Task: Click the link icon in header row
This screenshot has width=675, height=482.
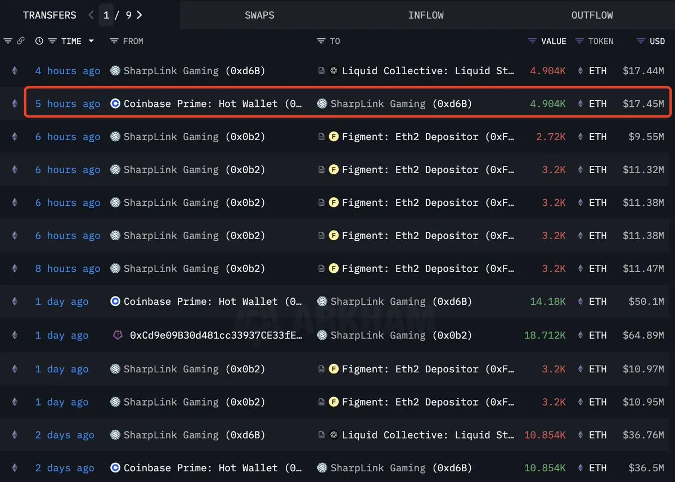Action: (21, 41)
